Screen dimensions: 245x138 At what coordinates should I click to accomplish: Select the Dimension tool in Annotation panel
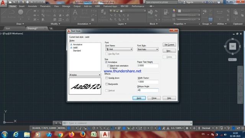(x=84, y=14)
